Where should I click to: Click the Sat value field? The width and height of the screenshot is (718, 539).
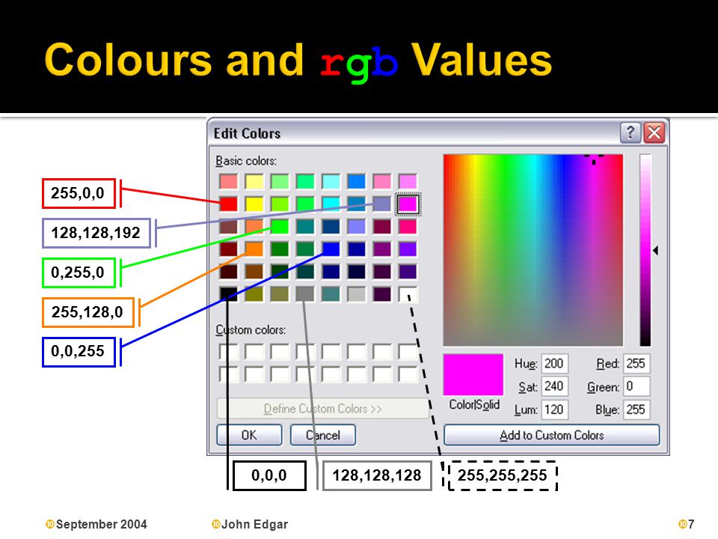click(x=554, y=386)
